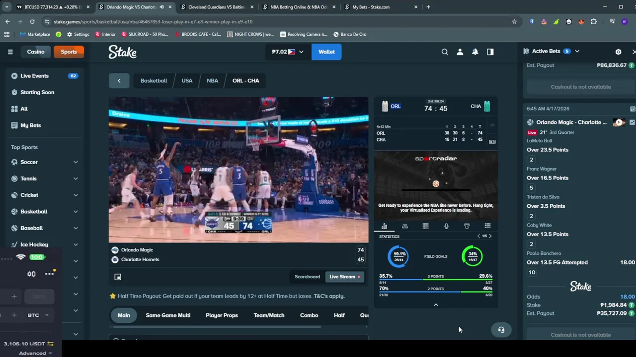Viewport: 636px width, 357px height.
Task: Open T&C's apply link
Action: coord(329,296)
